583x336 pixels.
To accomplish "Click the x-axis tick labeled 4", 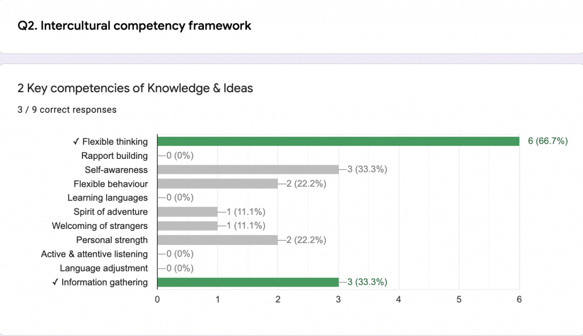I will (399, 298).
